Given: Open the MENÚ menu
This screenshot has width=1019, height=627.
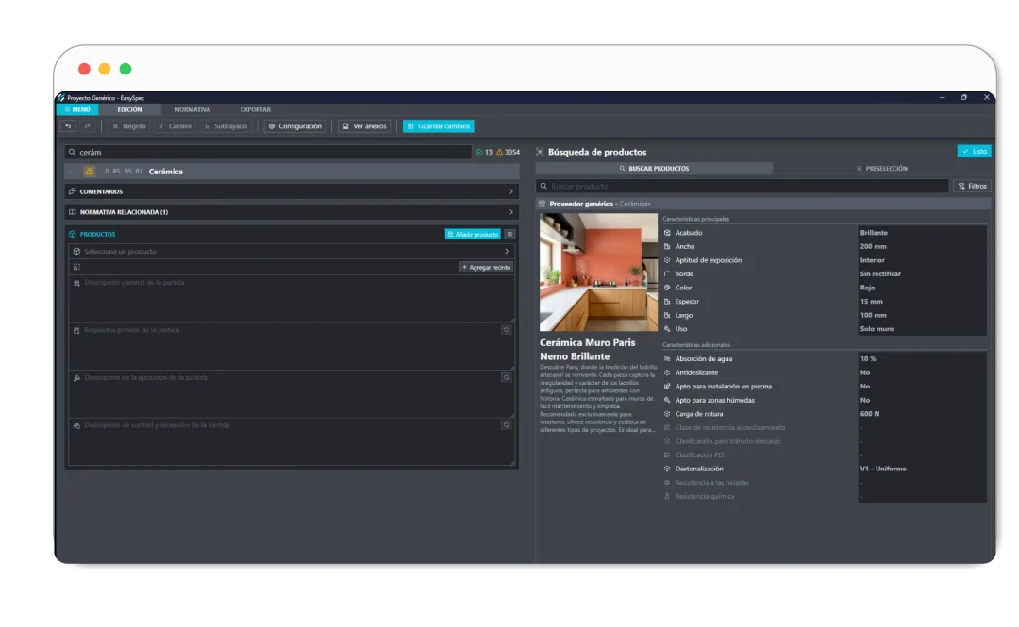Looking at the screenshot, I should [77, 109].
